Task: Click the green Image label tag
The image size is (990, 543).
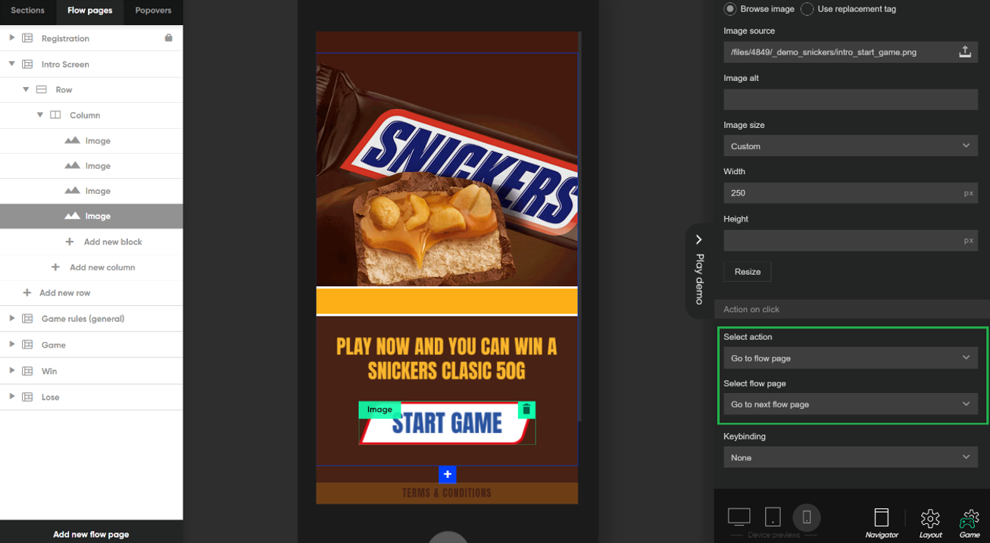Action: click(379, 410)
